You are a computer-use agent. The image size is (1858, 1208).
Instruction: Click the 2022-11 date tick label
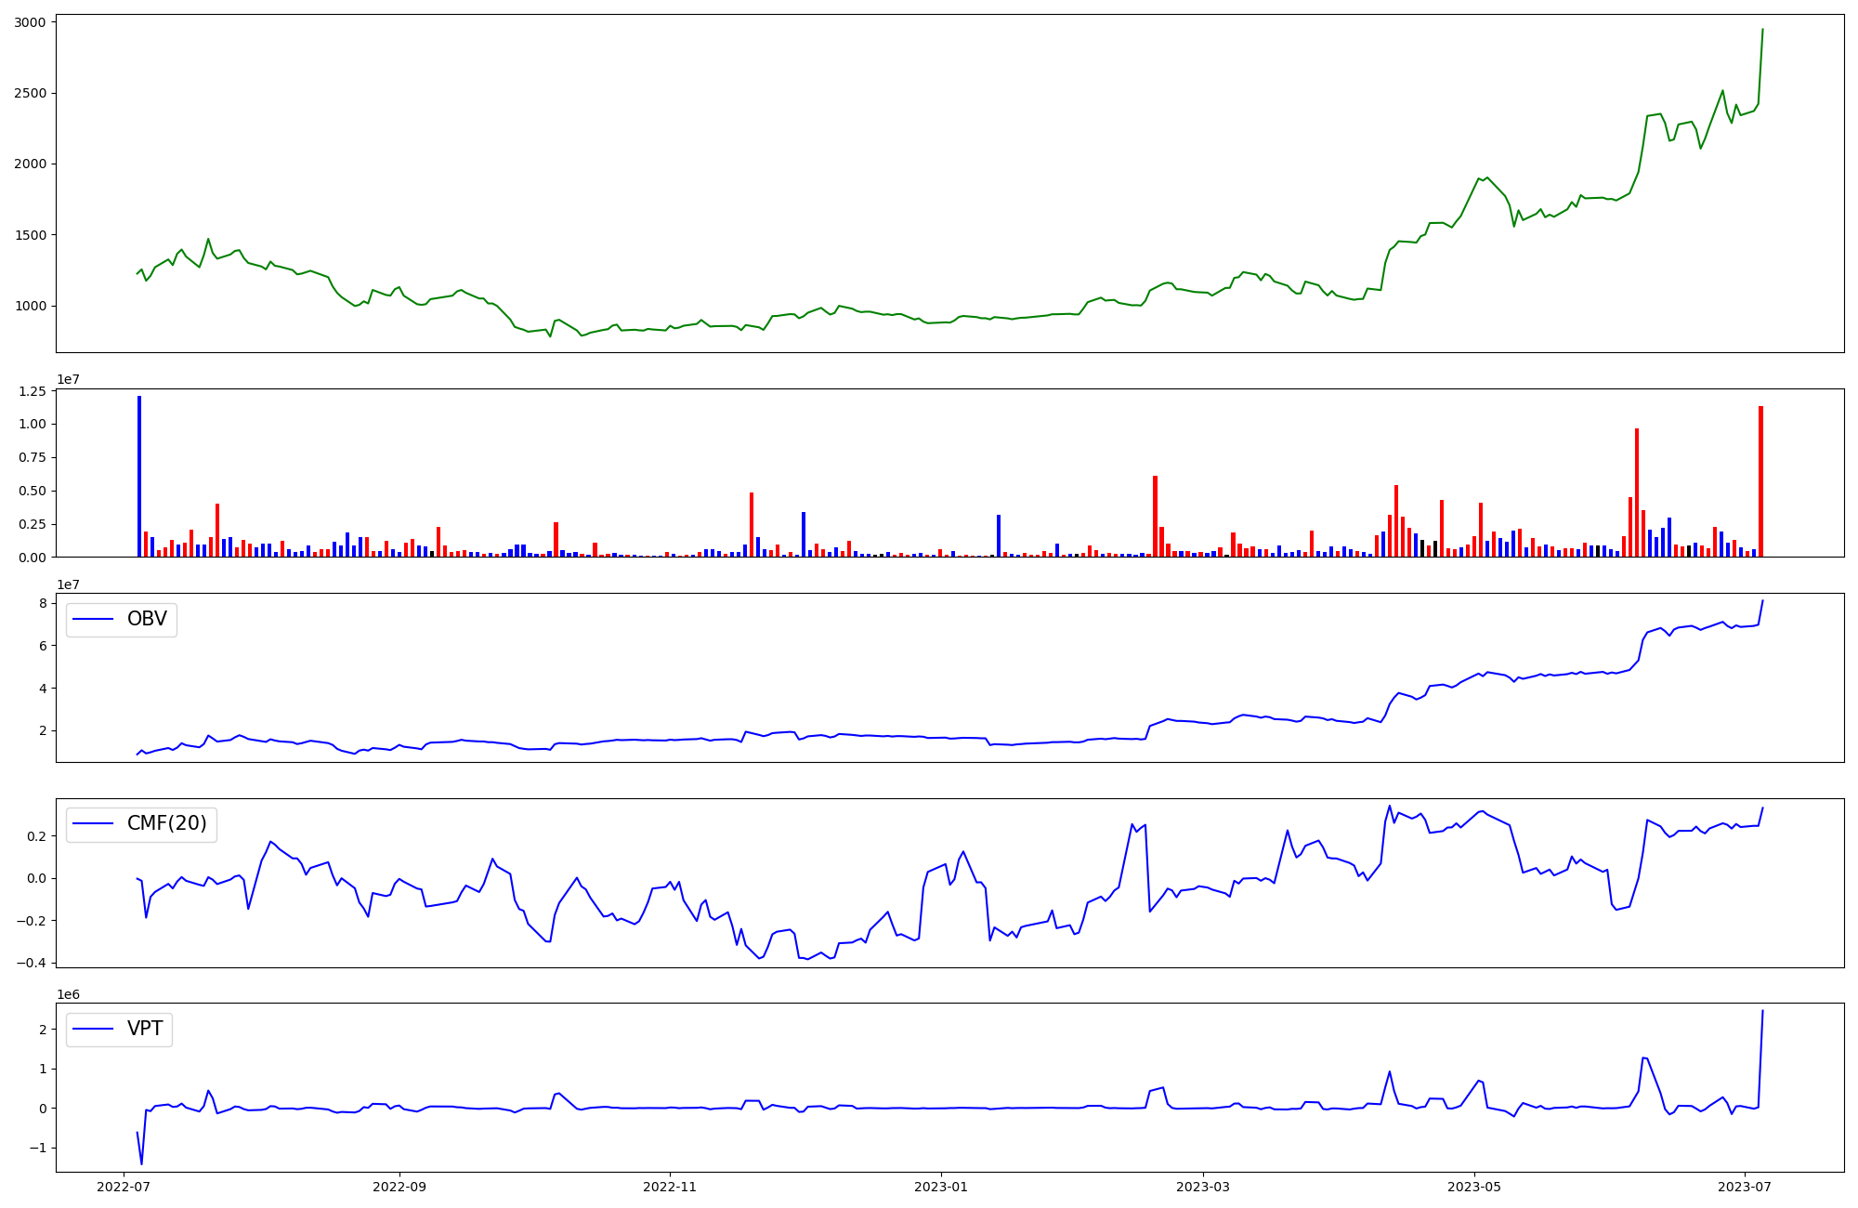click(x=670, y=1186)
